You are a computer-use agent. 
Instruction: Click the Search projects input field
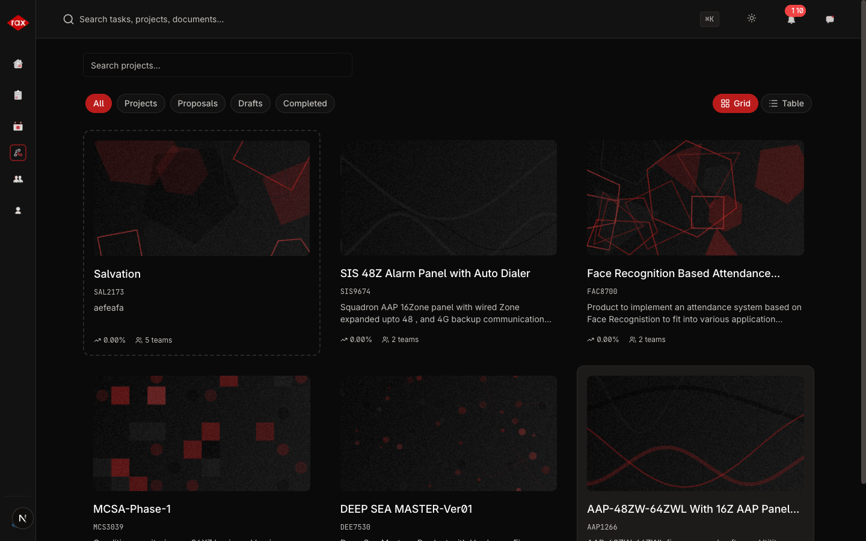pyautogui.click(x=217, y=65)
